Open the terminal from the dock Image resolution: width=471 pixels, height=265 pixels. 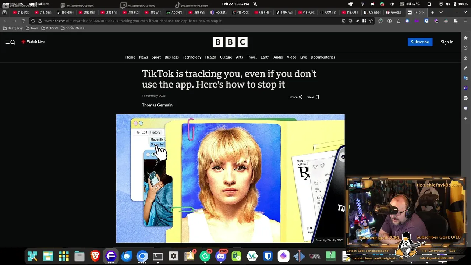158,256
